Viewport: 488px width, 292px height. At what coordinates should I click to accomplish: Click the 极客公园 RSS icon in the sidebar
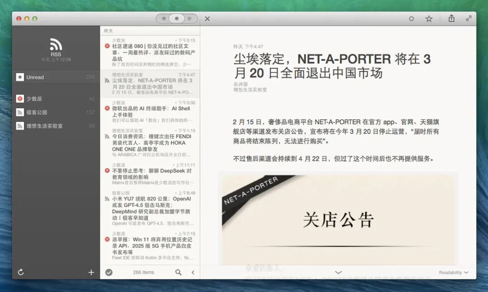coord(20,112)
